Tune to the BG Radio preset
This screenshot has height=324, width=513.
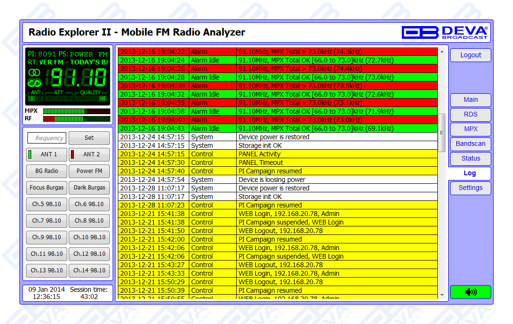(46, 171)
